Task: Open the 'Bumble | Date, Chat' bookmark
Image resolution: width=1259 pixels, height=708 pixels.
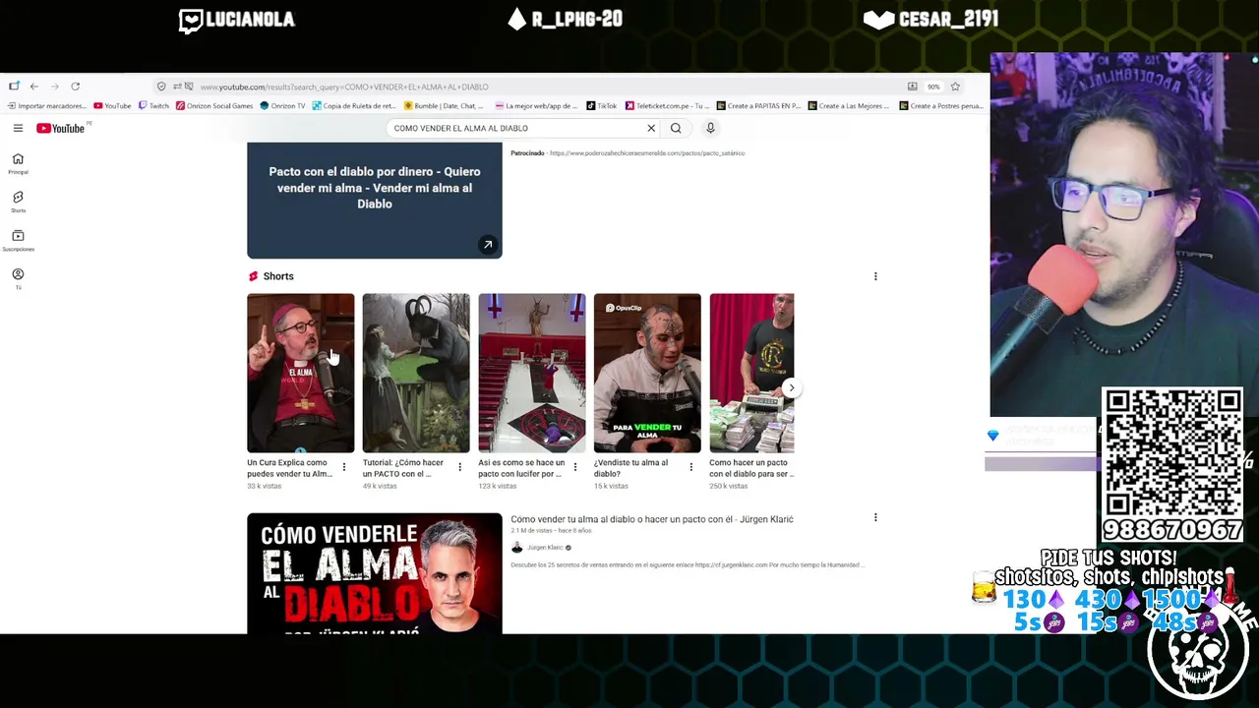Action: coord(444,106)
